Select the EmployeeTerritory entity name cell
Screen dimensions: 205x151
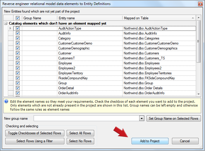click(90, 73)
